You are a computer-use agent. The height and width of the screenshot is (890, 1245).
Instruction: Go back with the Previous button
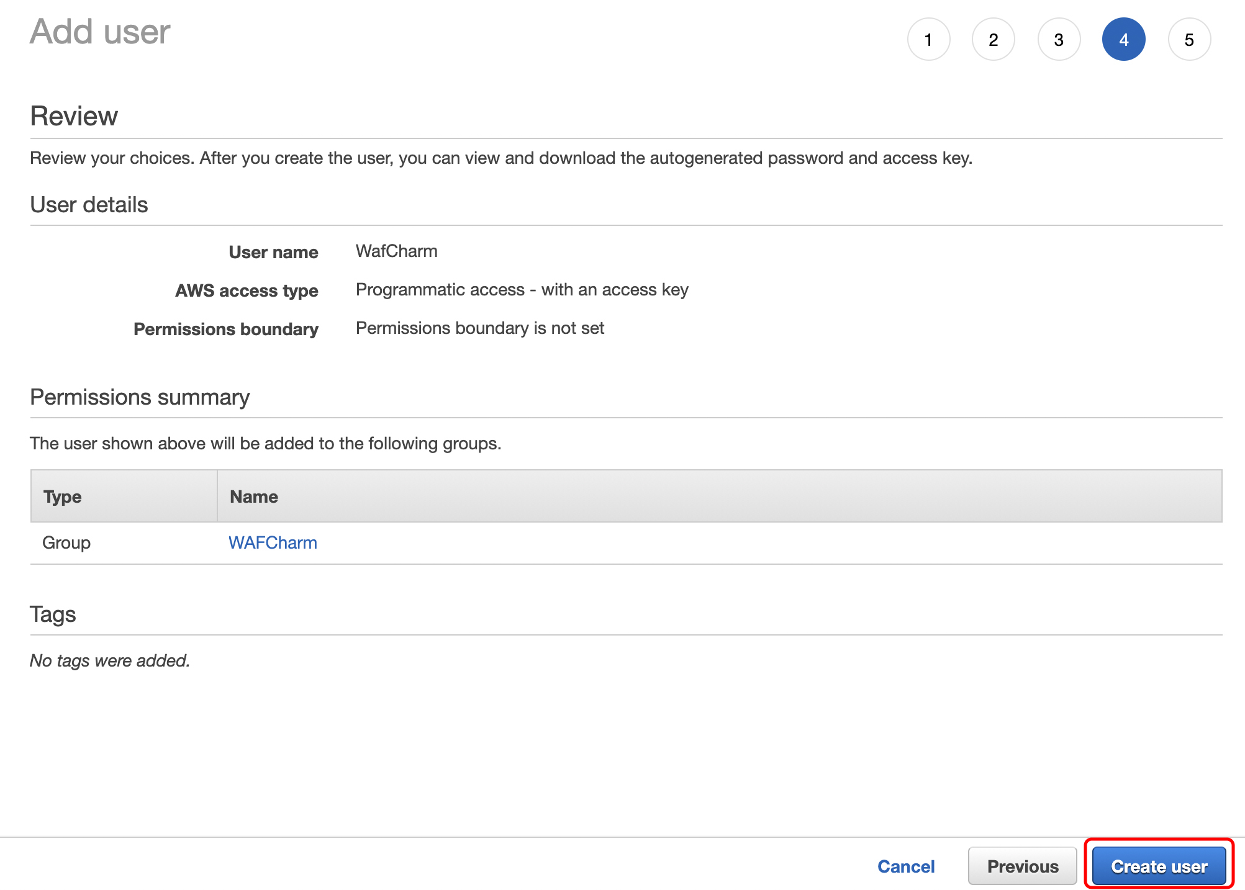pyautogui.click(x=1023, y=866)
